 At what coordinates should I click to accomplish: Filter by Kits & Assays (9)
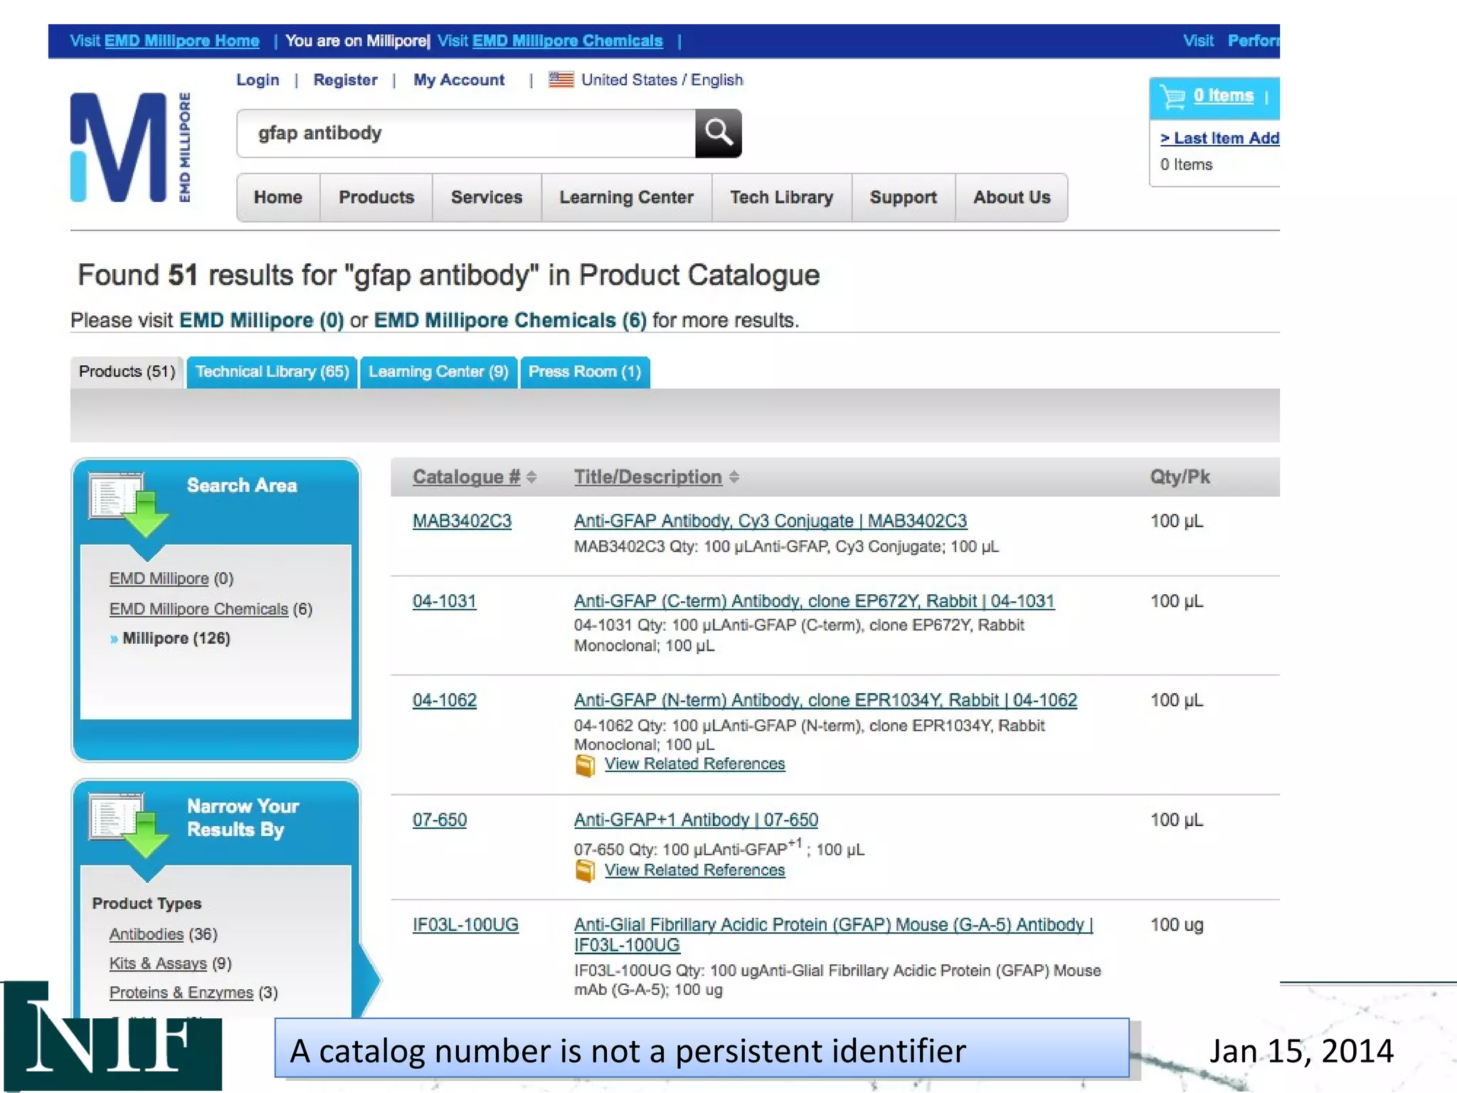point(158,963)
